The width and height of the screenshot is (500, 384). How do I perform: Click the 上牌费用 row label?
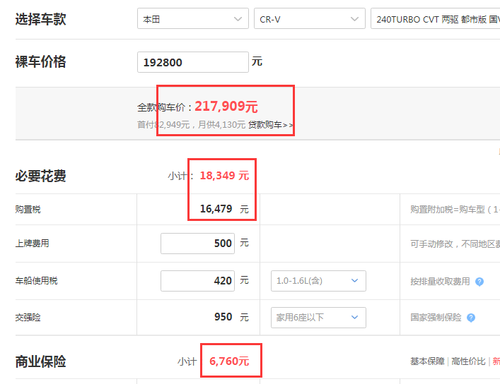click(33, 244)
